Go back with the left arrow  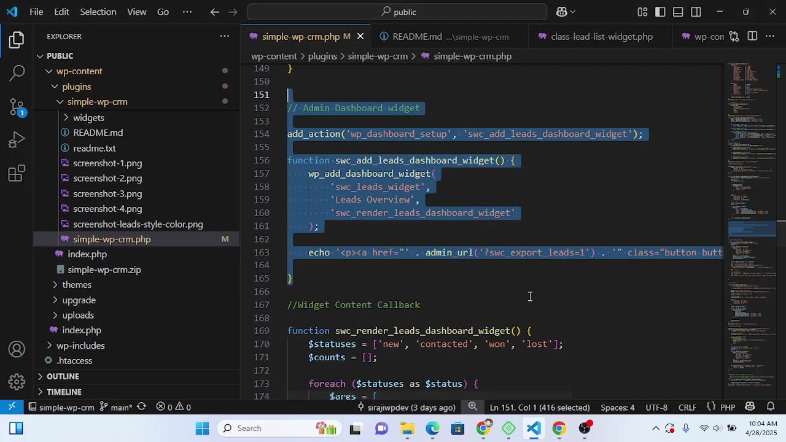tap(214, 12)
